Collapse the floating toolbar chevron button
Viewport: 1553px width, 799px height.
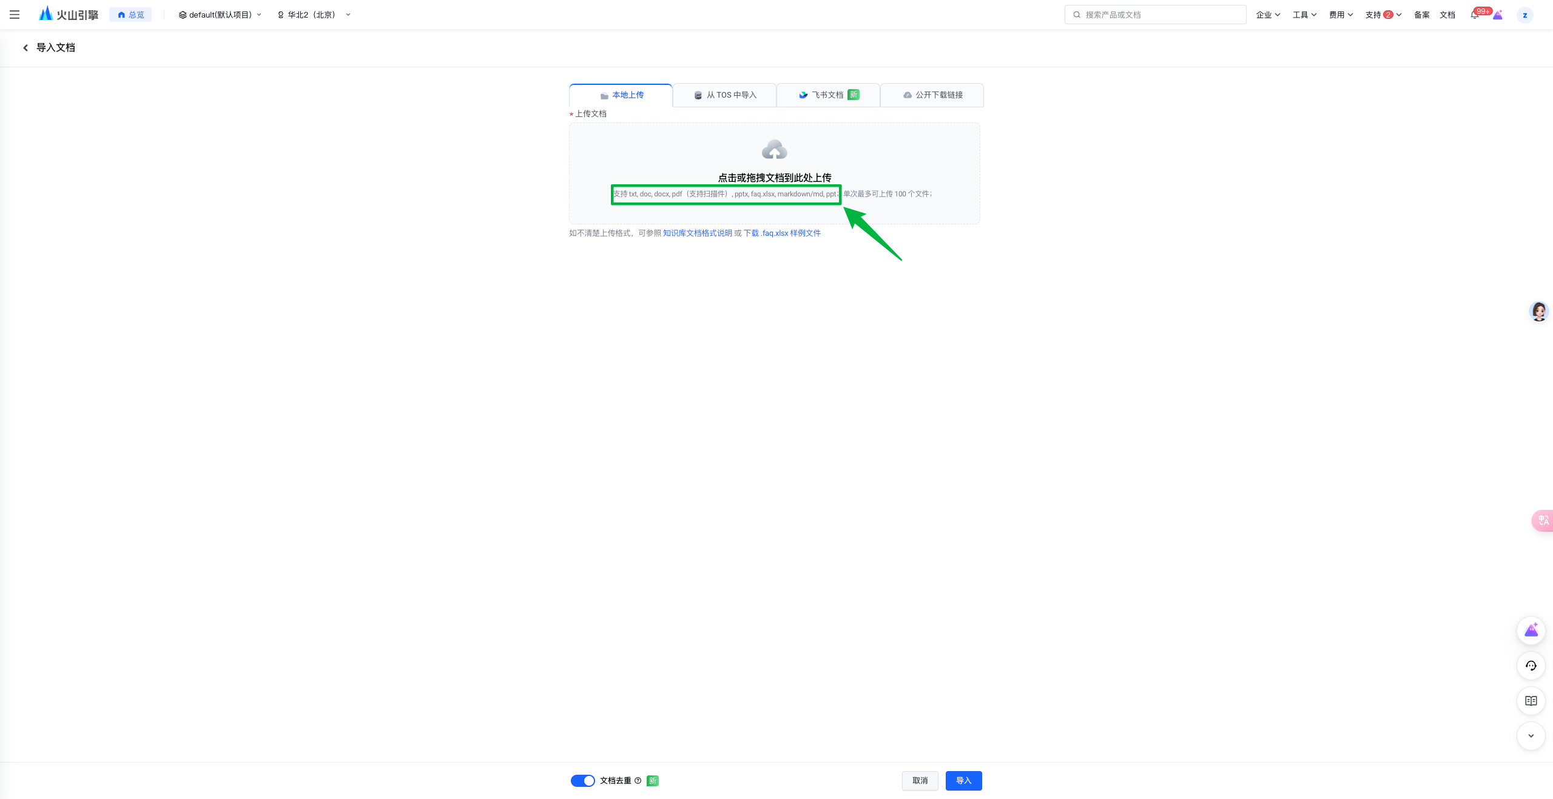1531,736
